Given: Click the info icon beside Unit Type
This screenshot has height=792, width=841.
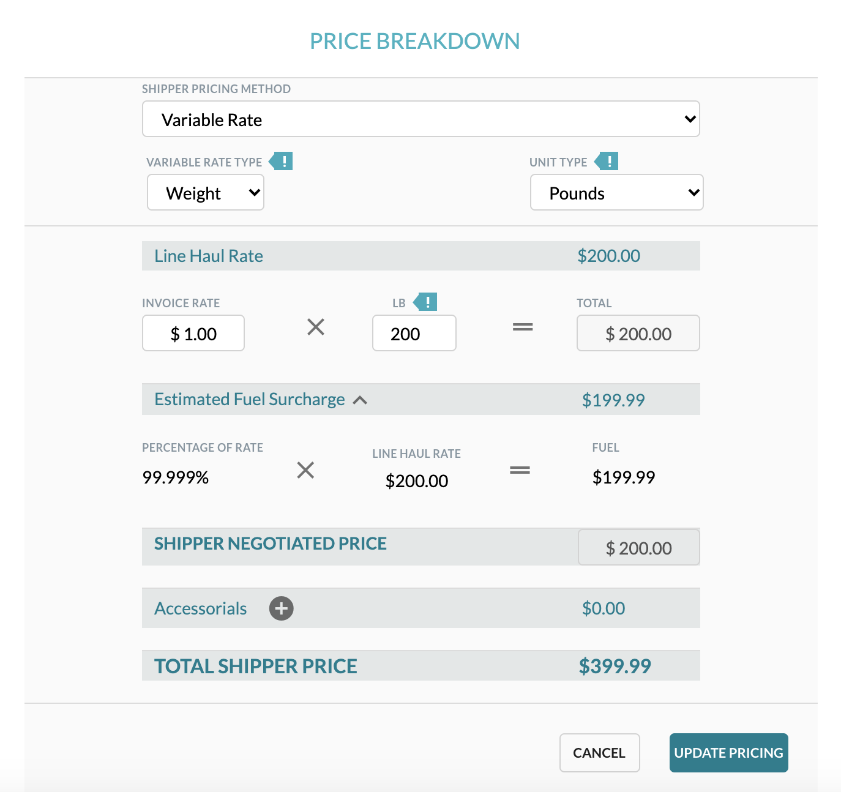Looking at the screenshot, I should coord(607,162).
